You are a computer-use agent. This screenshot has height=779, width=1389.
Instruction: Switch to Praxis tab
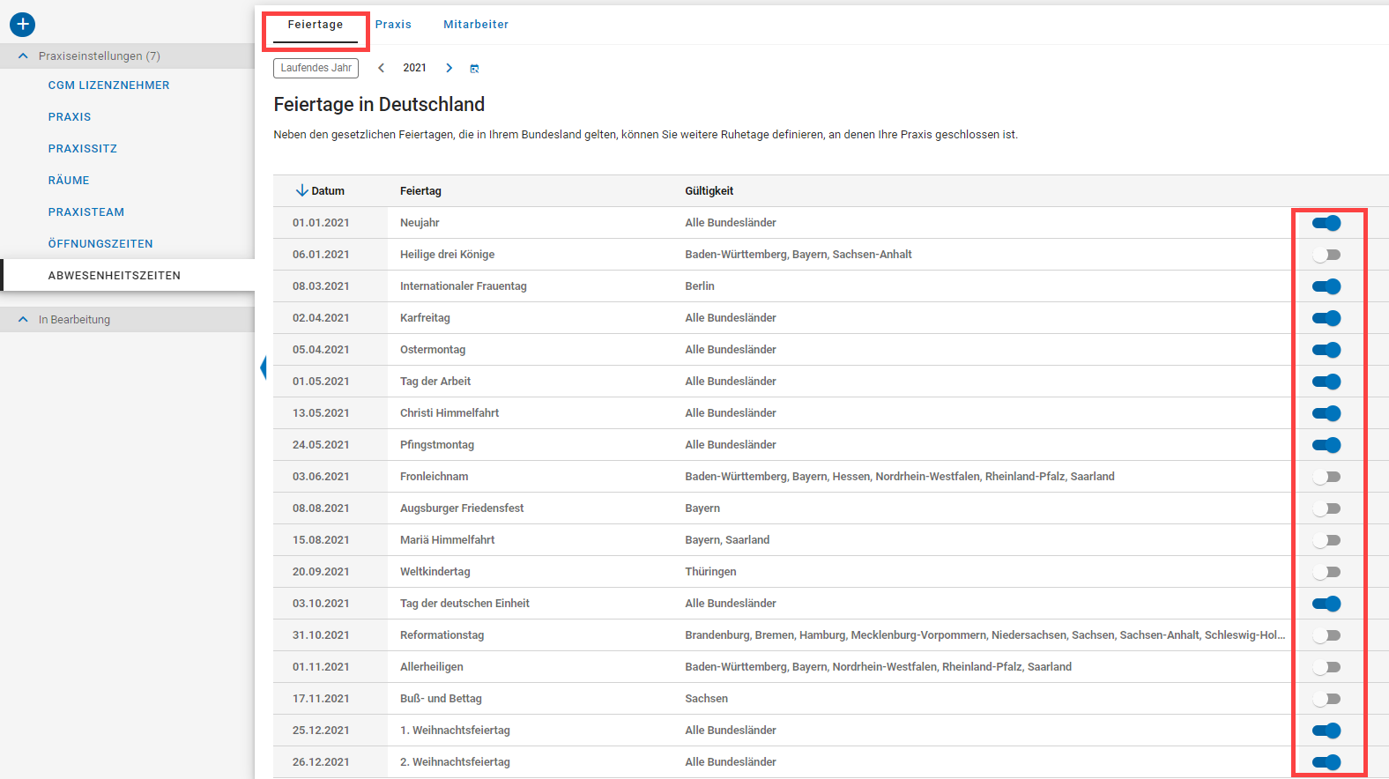393,25
